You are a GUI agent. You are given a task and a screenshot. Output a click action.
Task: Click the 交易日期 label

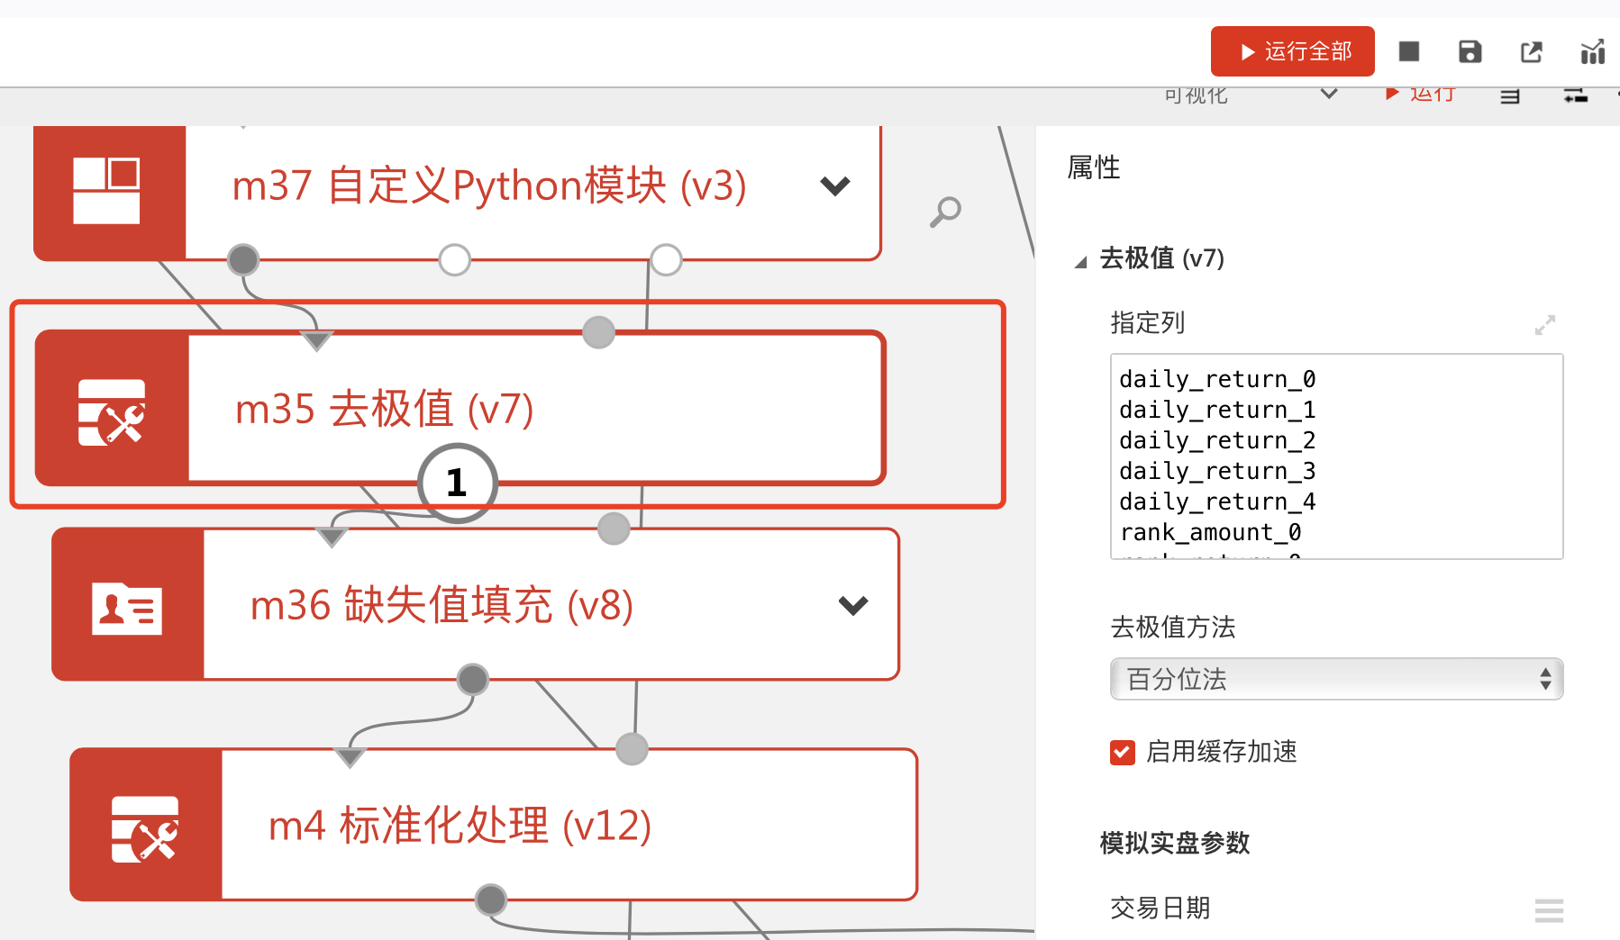click(1160, 908)
